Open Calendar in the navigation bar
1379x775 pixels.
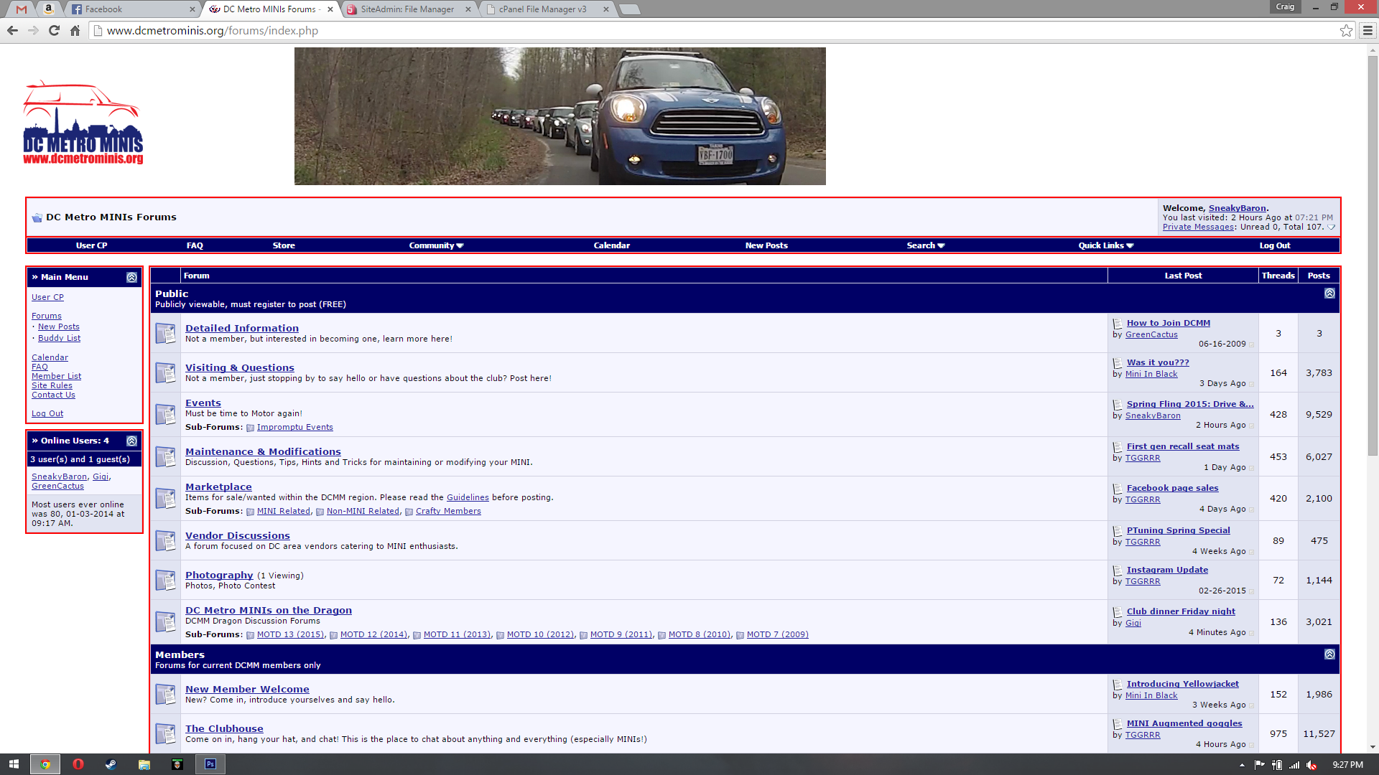pyautogui.click(x=611, y=245)
